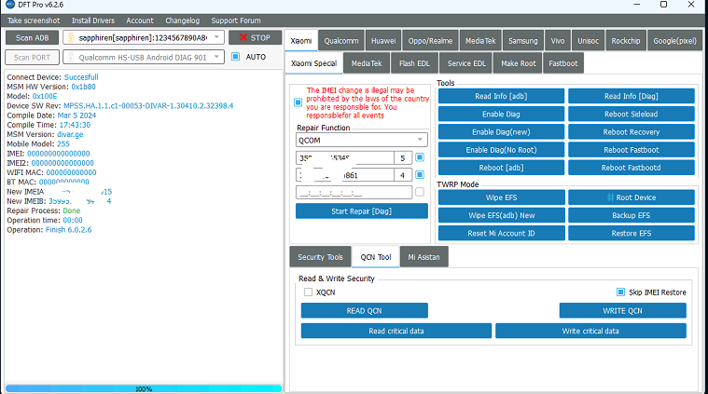The image size is (708, 394).
Task: Switch to the Vivo tab
Action: [x=558, y=41]
